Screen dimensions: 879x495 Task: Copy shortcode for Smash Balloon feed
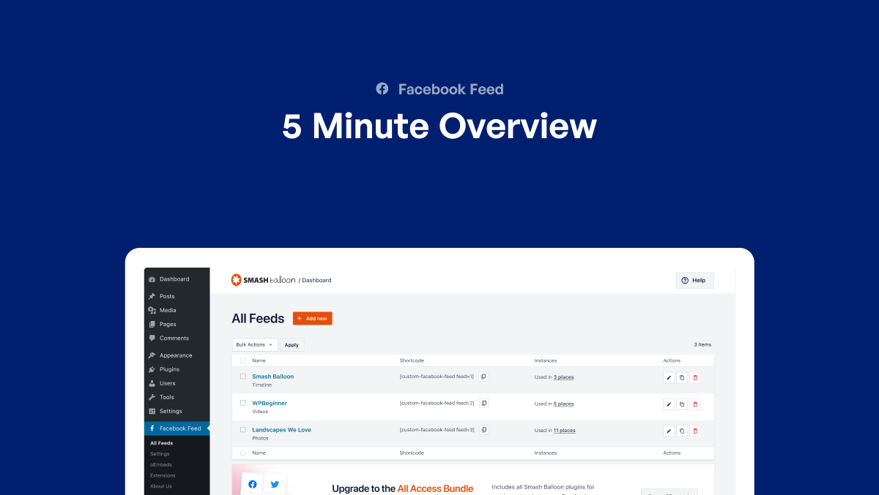[x=483, y=377]
